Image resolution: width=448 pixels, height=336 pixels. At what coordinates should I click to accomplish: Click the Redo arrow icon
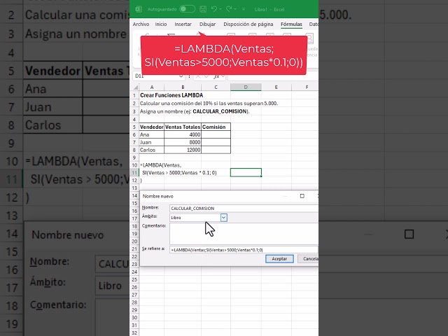(229, 9)
